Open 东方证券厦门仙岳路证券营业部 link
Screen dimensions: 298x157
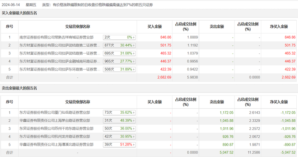point(55,112)
